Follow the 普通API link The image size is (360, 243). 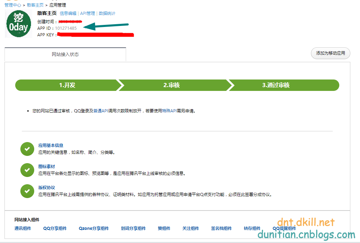coord(101,111)
